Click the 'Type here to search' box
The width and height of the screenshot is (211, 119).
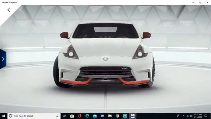tap(34, 116)
